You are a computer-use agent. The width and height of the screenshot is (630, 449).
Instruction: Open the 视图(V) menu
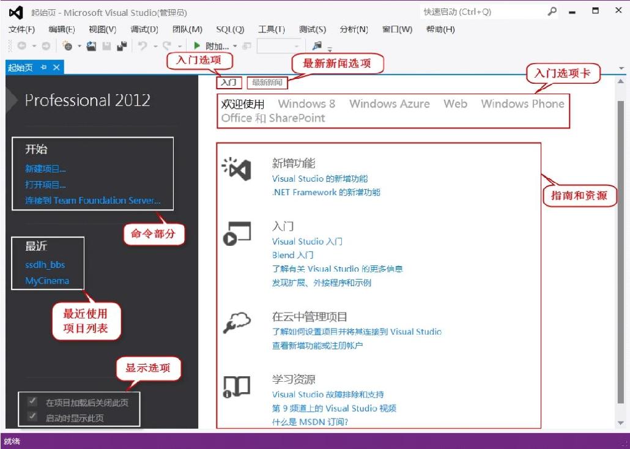[x=103, y=29]
